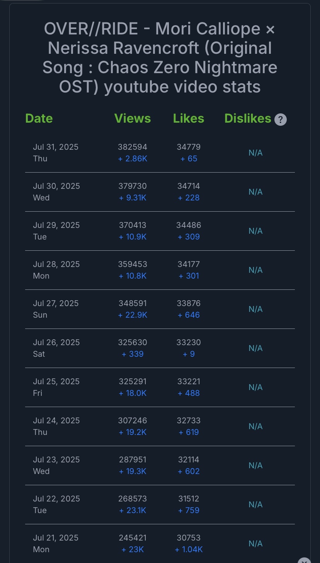Click the OVER//RIDE video stats title
This screenshot has height=563, width=320.
point(160,58)
